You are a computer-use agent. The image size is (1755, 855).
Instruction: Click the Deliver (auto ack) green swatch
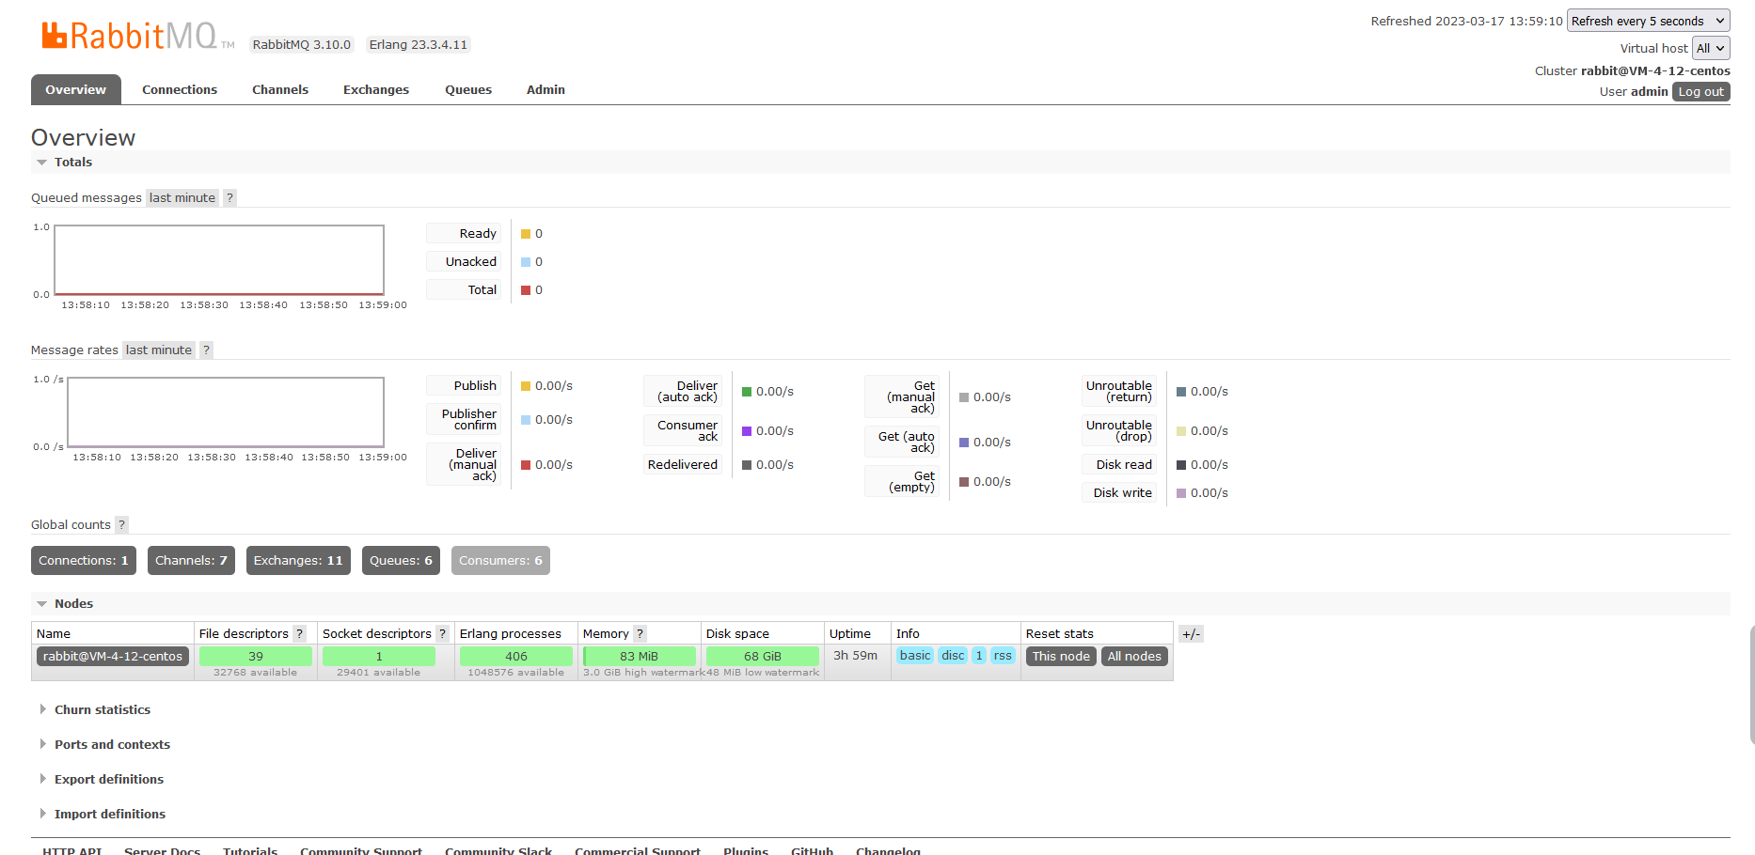(747, 391)
